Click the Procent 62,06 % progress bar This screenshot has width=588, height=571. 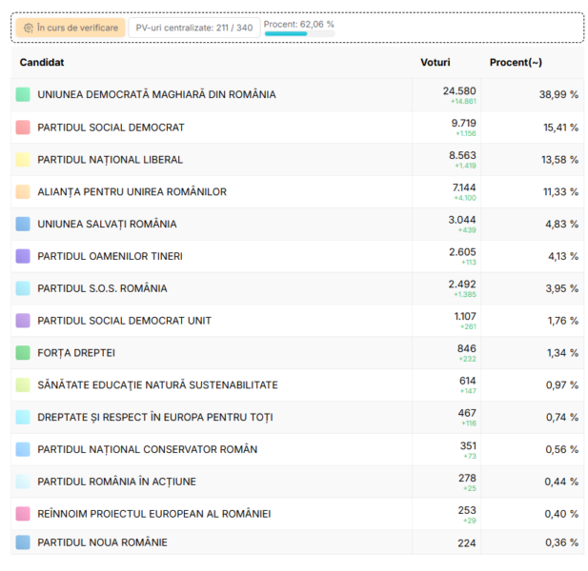pos(299,33)
